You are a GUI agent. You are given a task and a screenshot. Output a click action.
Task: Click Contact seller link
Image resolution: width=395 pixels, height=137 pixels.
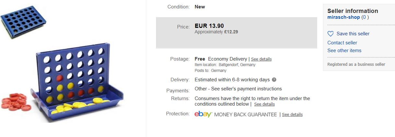(x=342, y=43)
